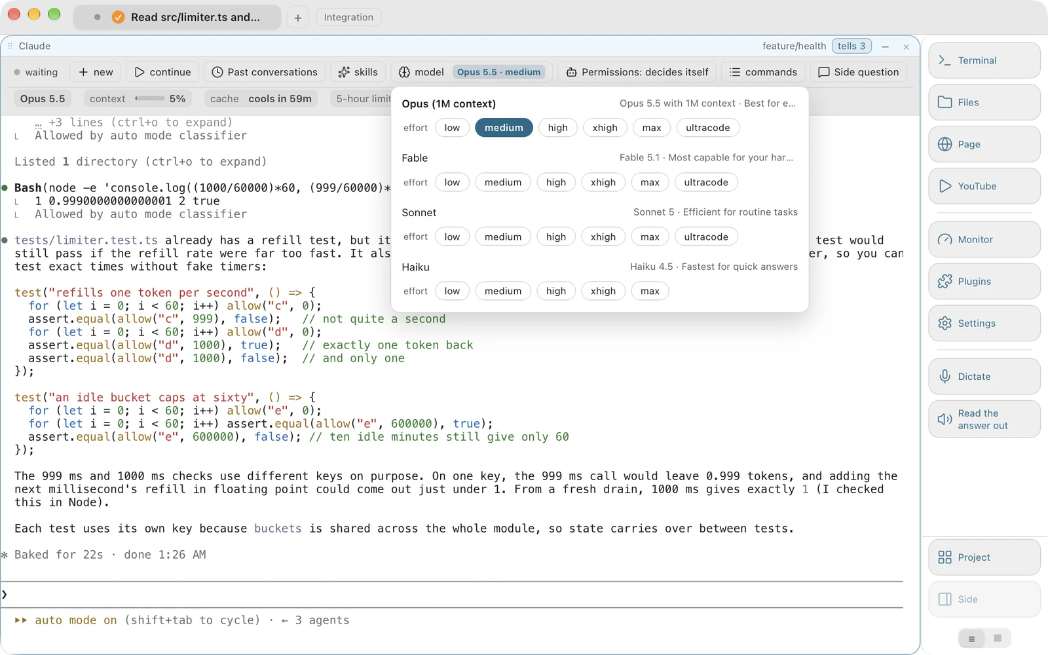Open the Page browser panel

click(x=984, y=144)
